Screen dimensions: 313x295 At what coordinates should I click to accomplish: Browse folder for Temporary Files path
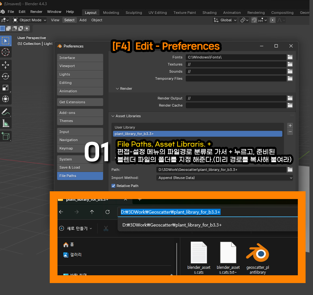coord(290,79)
